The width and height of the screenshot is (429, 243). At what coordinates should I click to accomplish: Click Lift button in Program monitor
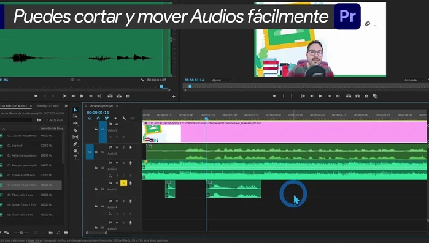coord(349,96)
